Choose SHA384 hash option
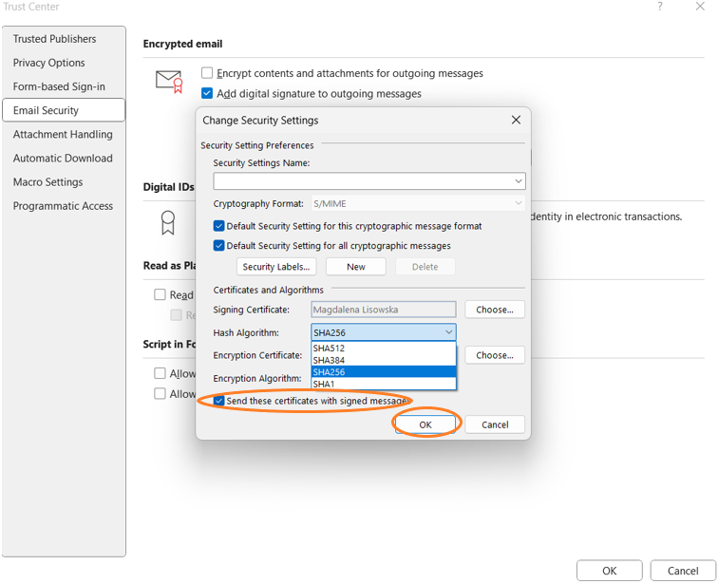This screenshot has width=718, height=584. pyautogui.click(x=384, y=360)
